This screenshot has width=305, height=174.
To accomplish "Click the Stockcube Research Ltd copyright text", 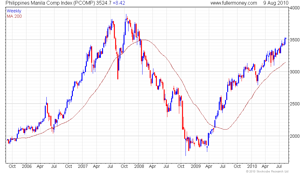I will click(267, 172).
